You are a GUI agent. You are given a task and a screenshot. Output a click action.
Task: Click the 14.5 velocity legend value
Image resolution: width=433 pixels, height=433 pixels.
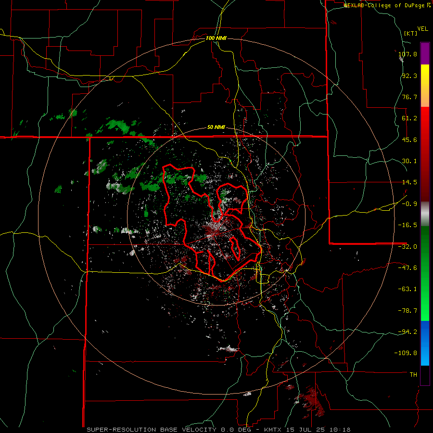409,182
